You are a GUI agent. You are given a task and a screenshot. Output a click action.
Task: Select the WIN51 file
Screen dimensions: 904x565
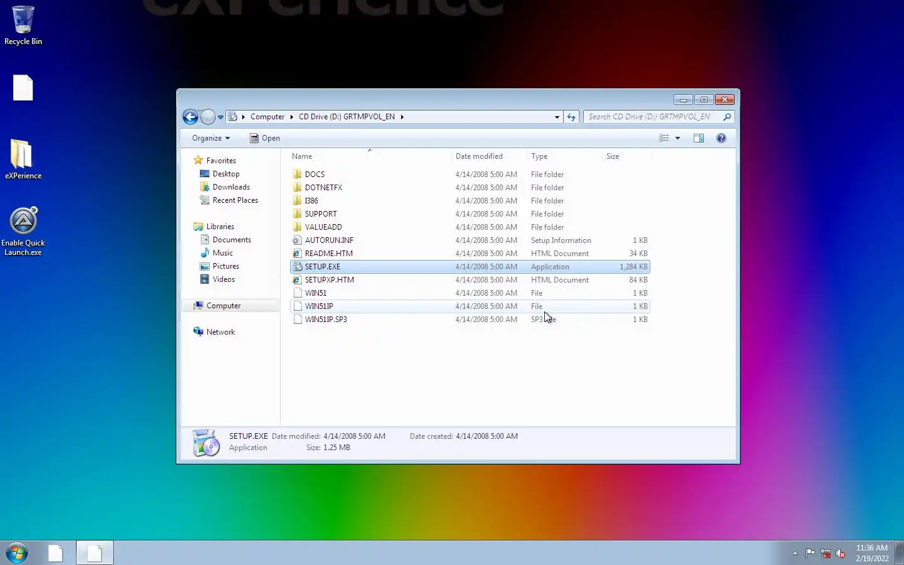[x=470, y=293]
